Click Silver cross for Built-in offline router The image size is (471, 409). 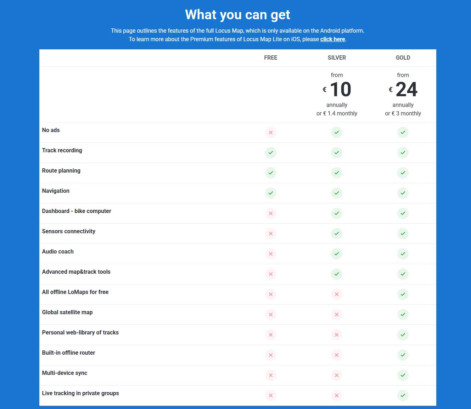coord(337,355)
